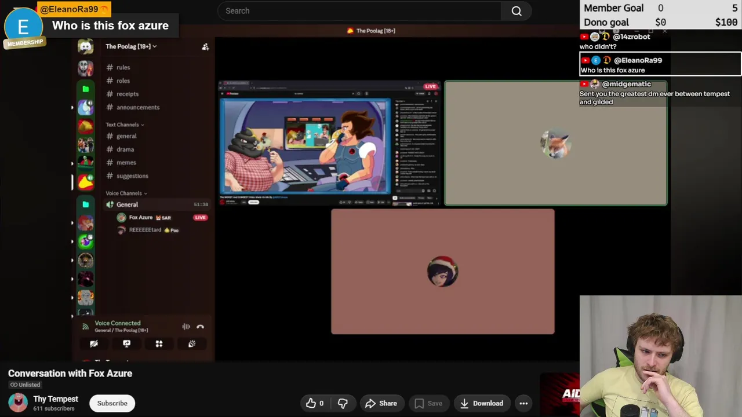This screenshot has width=742, height=417.
Task: Click the red LIVE badge beside Fox Azure
Action: click(200, 217)
